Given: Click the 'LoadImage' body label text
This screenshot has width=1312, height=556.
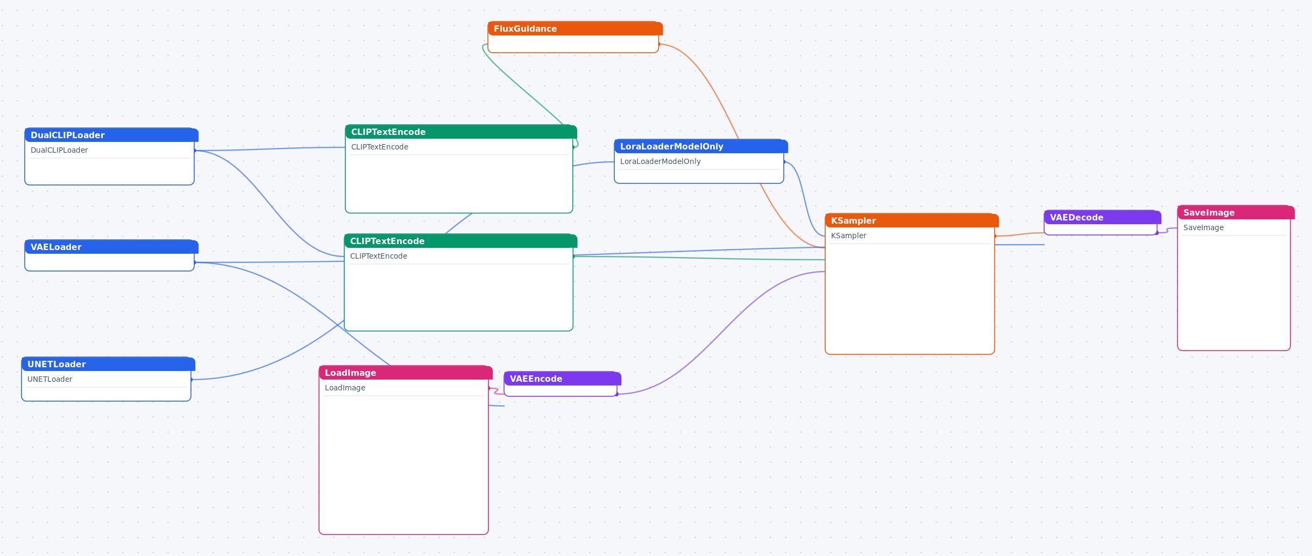Looking at the screenshot, I should [x=345, y=388].
